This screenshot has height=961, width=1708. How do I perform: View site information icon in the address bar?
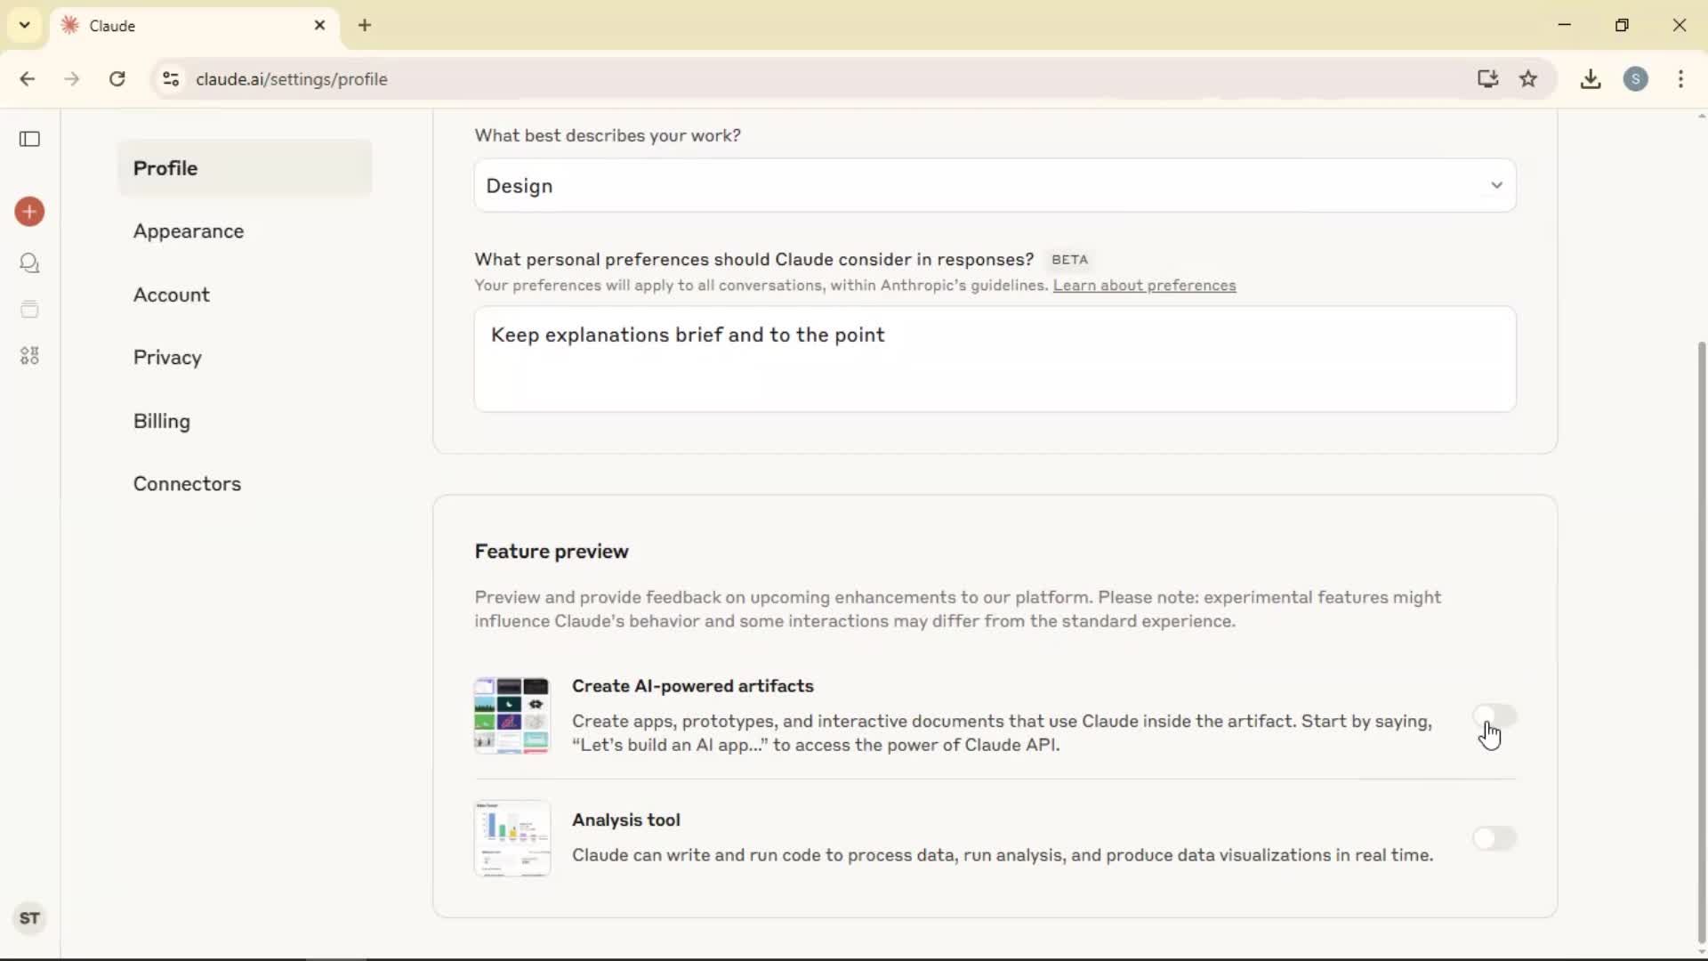171,79
